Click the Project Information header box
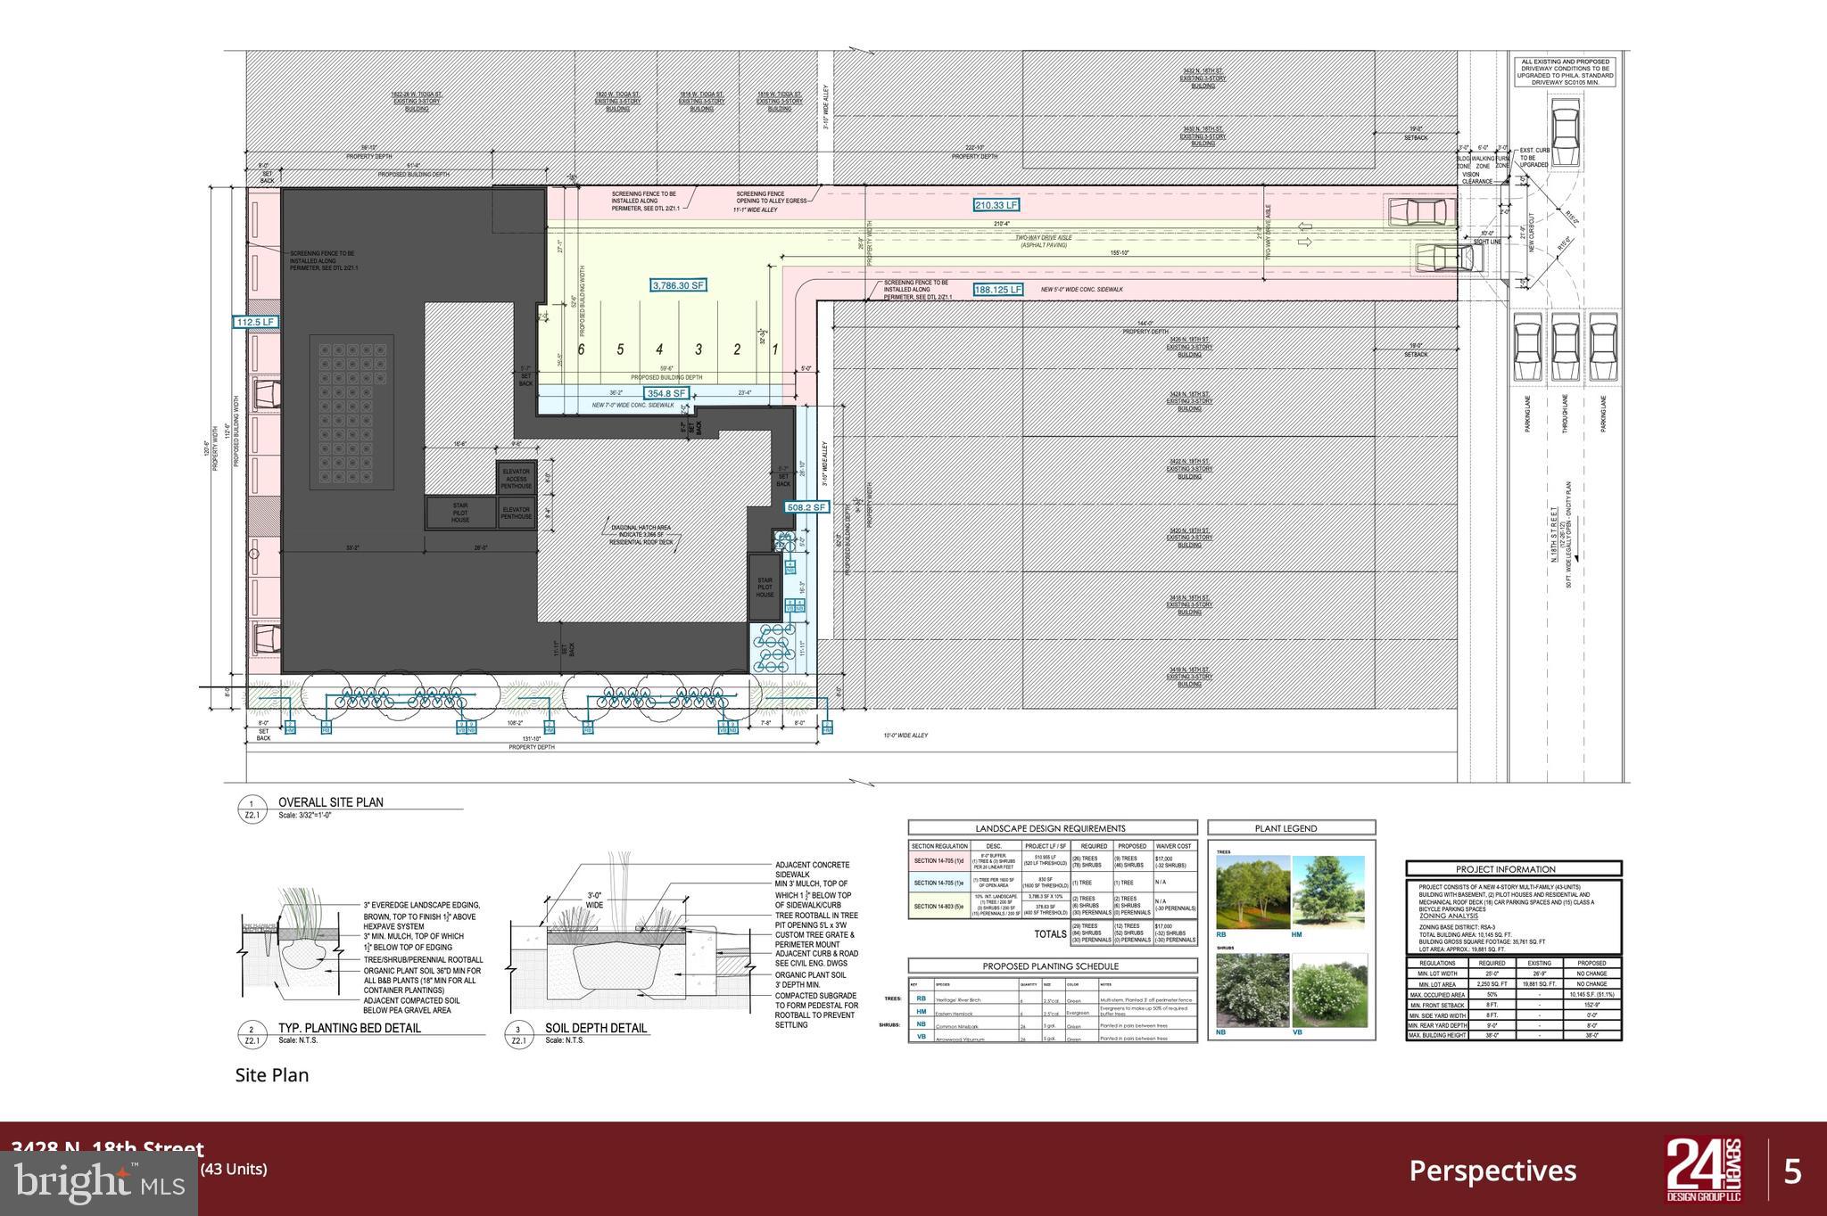1827x1216 pixels. (x=1514, y=868)
